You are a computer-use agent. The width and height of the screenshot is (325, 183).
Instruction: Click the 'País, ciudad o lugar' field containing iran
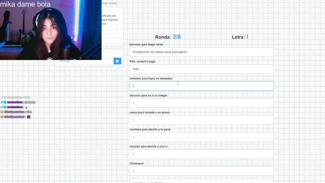coord(202,69)
